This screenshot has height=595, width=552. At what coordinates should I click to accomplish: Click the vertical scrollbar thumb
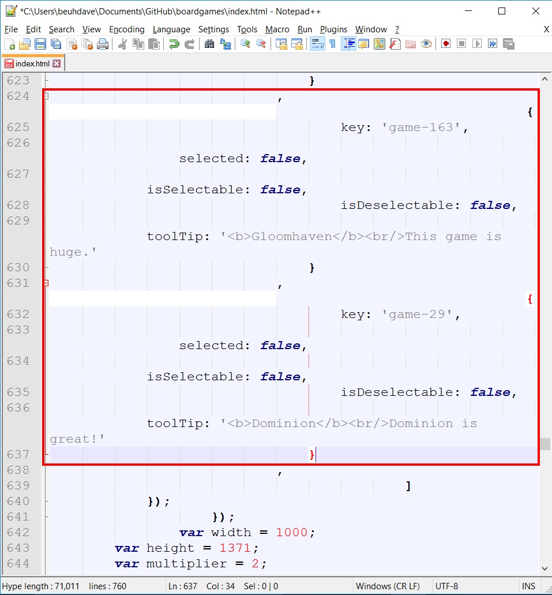(545, 444)
